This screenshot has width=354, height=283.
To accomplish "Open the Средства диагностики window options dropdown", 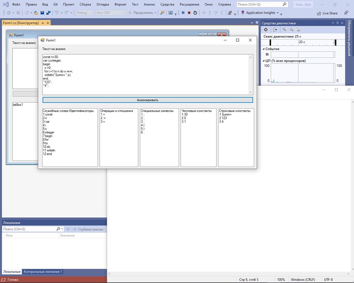I will click(333, 23).
